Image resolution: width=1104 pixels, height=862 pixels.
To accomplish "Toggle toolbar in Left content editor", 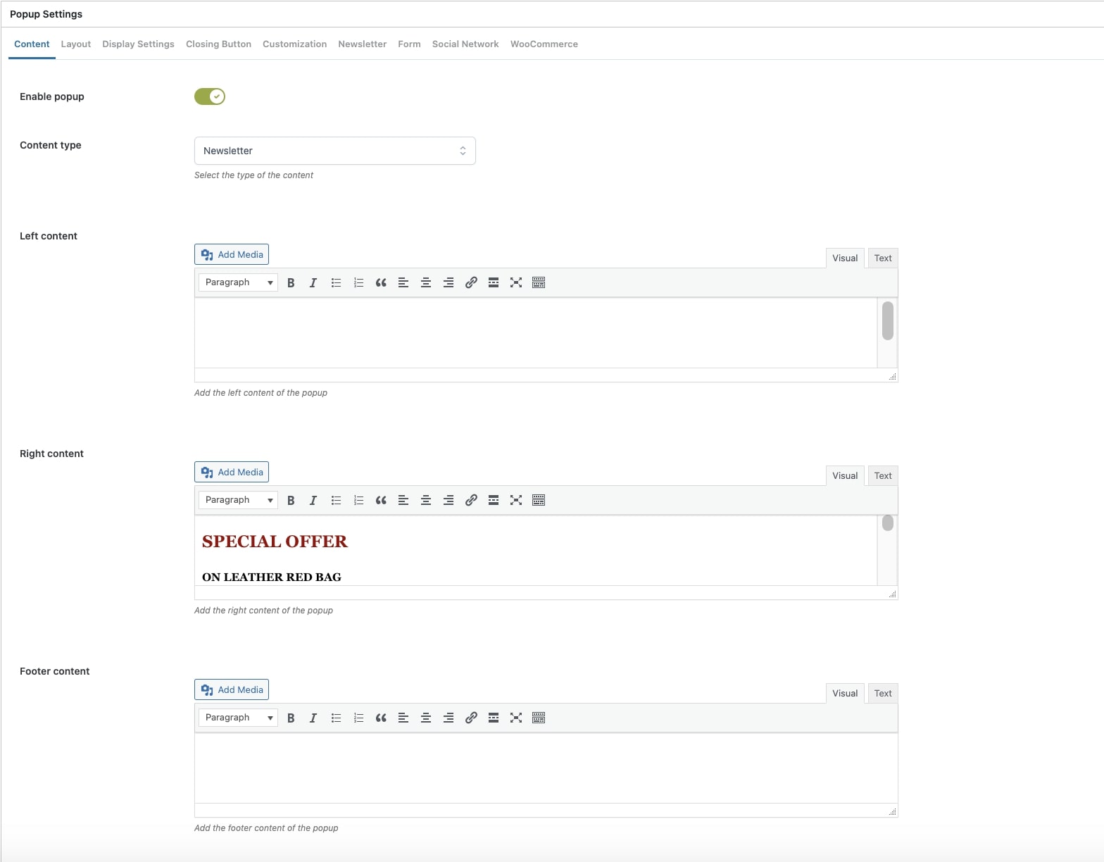I will point(539,282).
